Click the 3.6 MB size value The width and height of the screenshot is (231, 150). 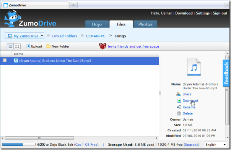click(187, 125)
